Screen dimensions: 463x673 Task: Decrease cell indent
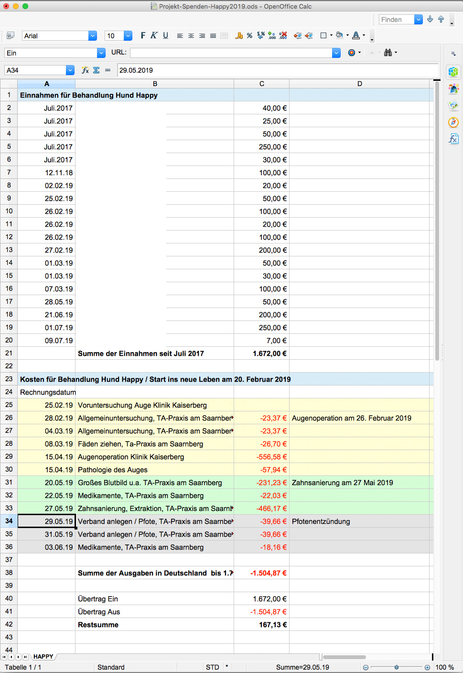298,36
